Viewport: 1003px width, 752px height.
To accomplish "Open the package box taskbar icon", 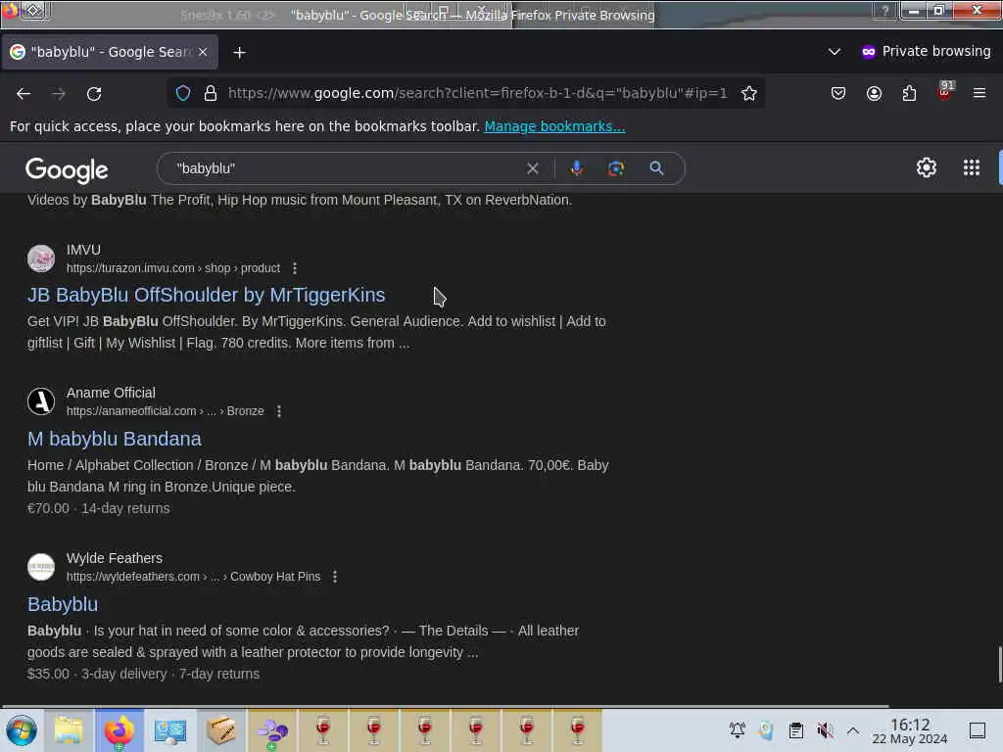I will tap(221, 730).
